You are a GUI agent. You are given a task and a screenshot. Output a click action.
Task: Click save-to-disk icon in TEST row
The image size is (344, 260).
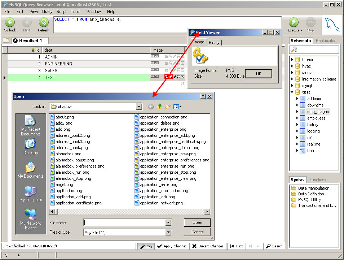click(x=178, y=77)
